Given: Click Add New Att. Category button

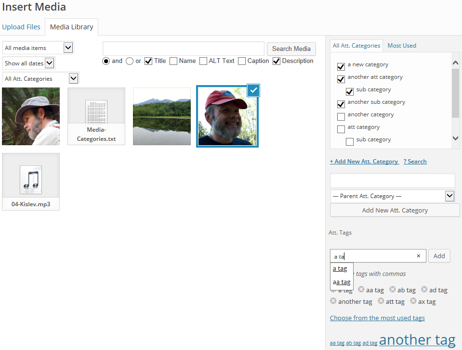Looking at the screenshot, I should pyautogui.click(x=395, y=210).
